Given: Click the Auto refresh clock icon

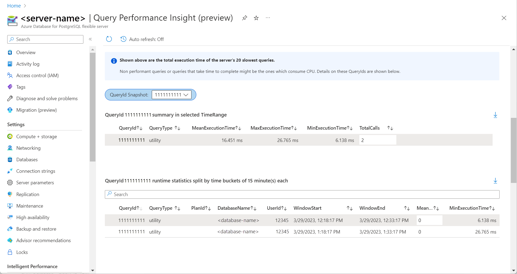Looking at the screenshot, I should 123,39.
